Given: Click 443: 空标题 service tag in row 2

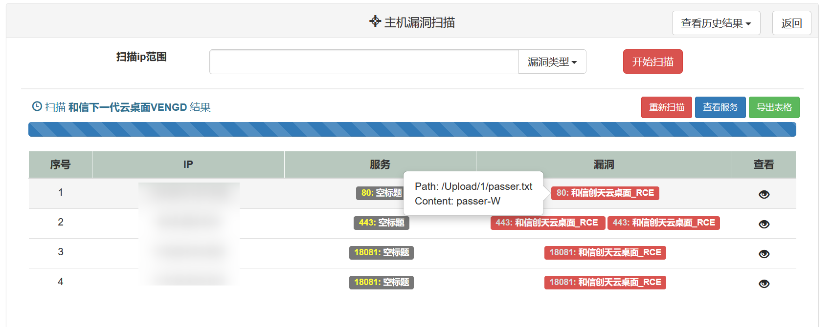Looking at the screenshot, I should point(382,223).
